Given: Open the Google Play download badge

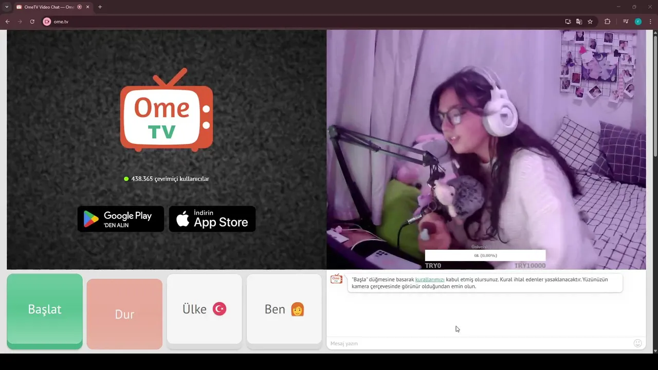Looking at the screenshot, I should [x=121, y=219].
